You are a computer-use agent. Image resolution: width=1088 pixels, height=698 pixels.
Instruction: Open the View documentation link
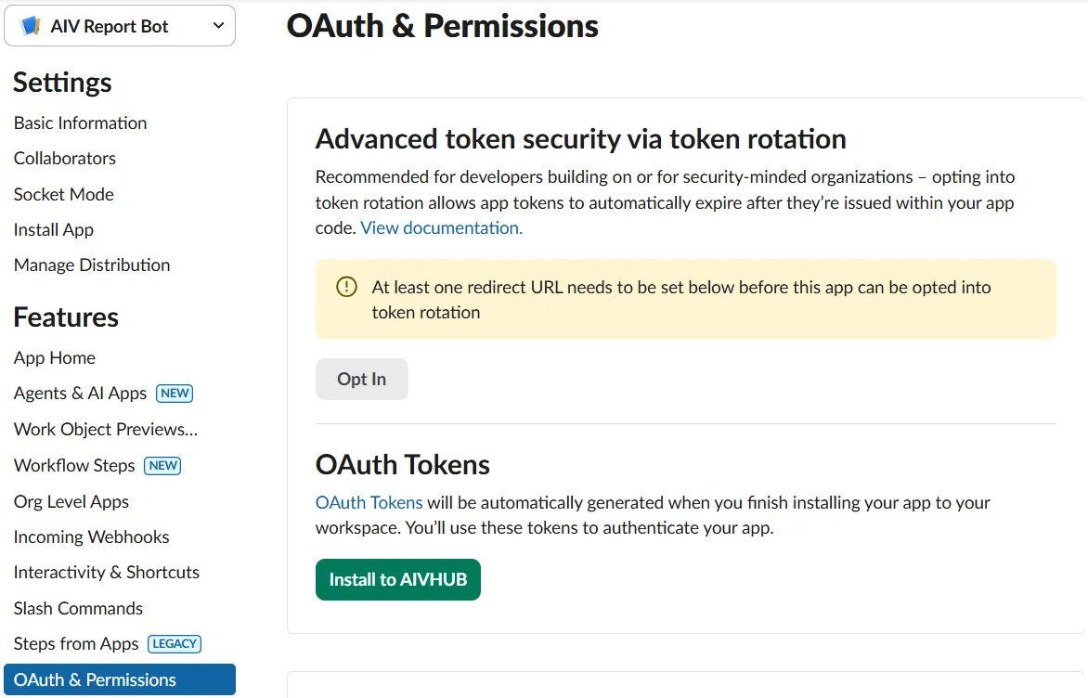point(441,227)
